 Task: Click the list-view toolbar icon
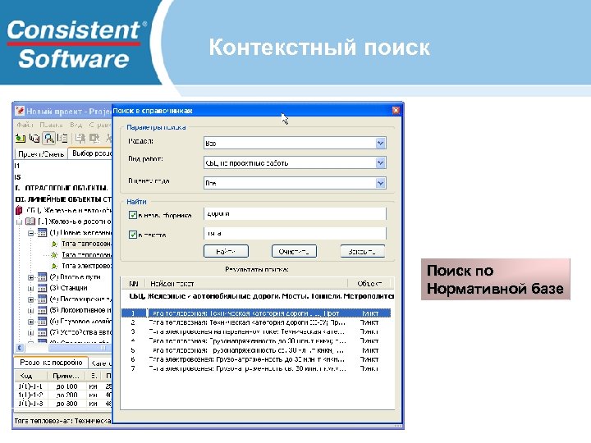[63, 139]
